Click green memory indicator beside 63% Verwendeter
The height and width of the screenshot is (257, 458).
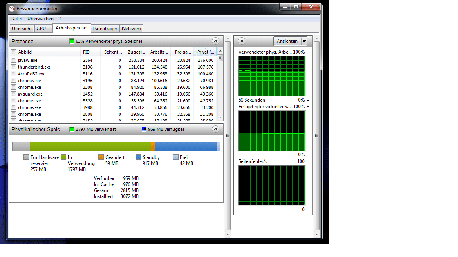tap(71, 41)
